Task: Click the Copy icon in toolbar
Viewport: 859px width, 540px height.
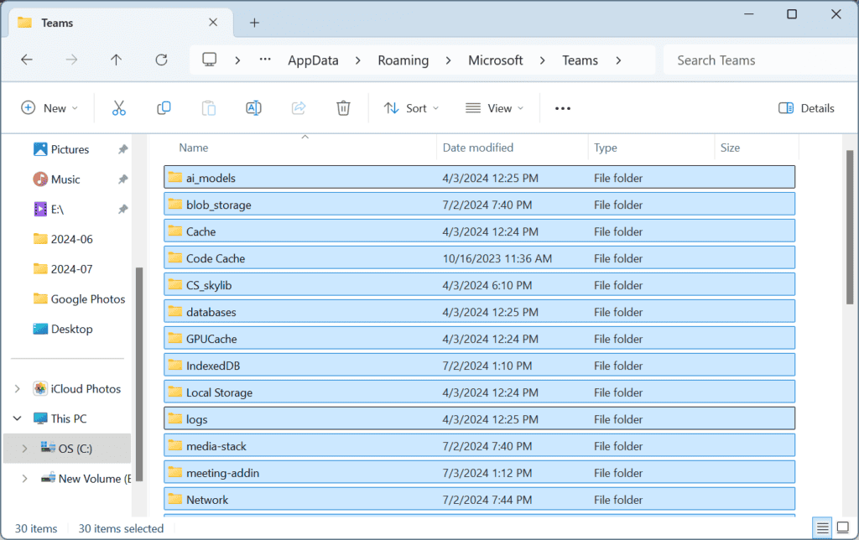Action: pyautogui.click(x=164, y=108)
